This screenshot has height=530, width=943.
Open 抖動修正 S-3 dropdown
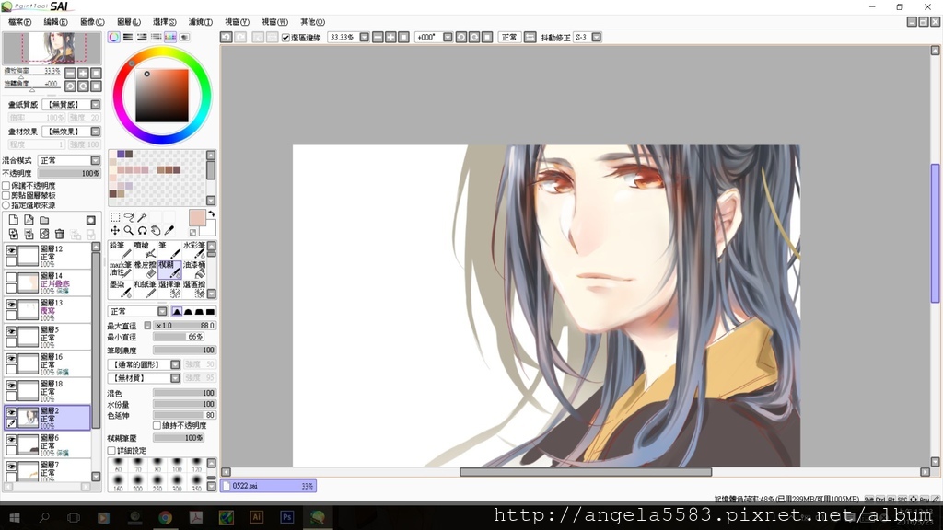click(596, 37)
